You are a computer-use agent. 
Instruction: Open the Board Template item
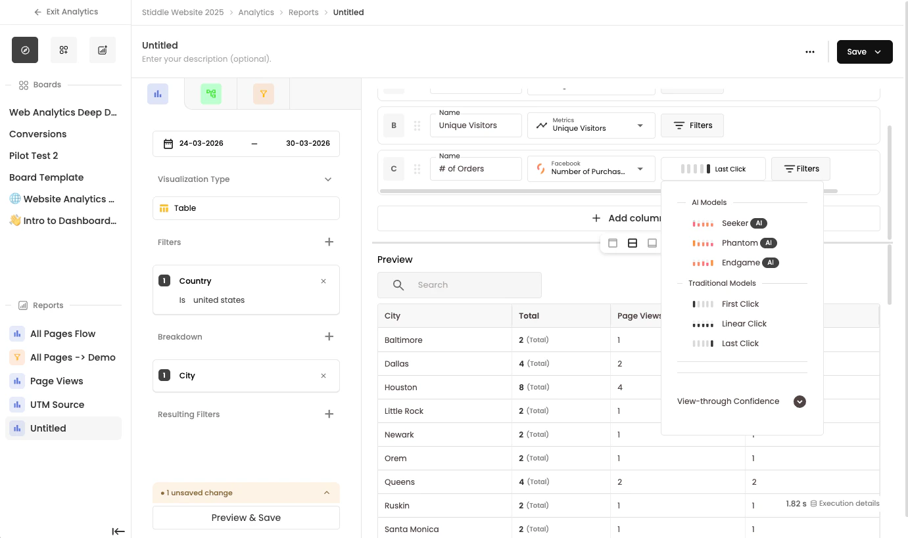tap(47, 177)
